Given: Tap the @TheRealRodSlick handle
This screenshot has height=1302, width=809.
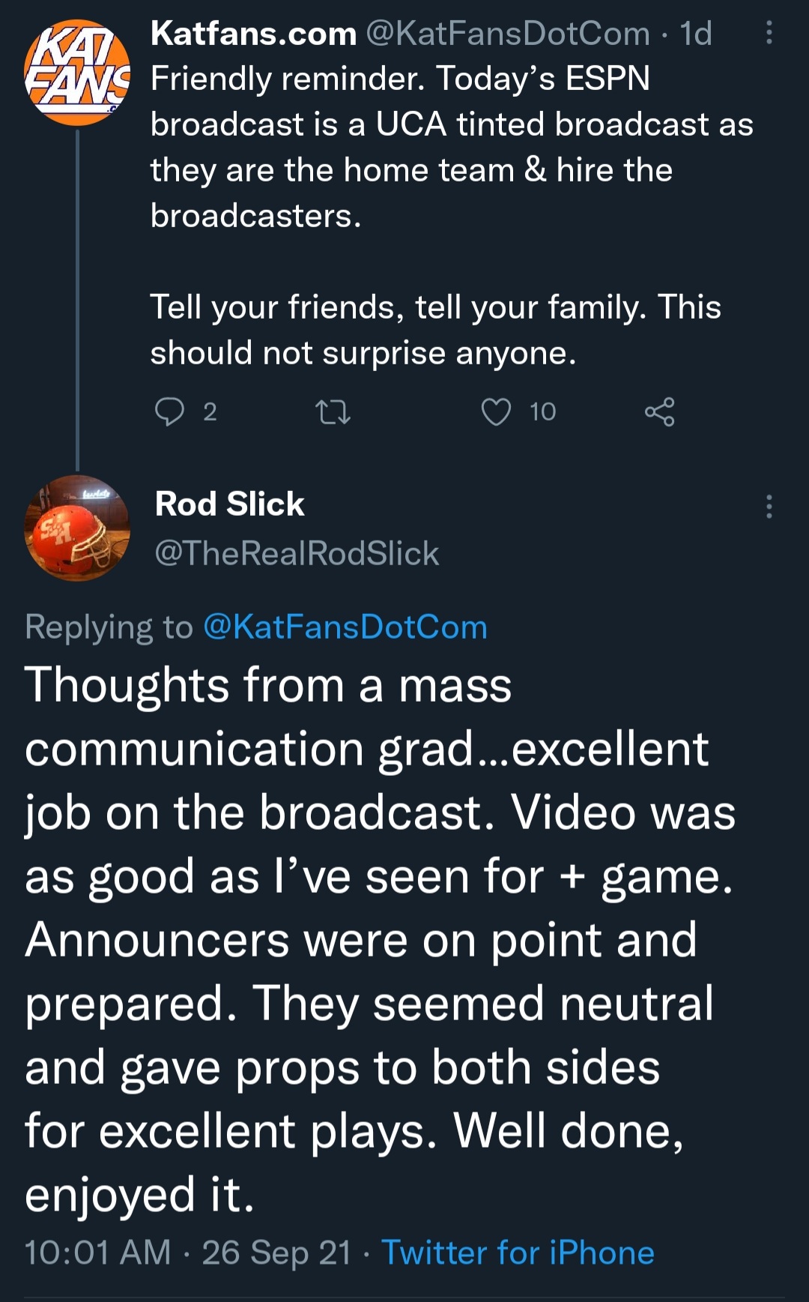Looking at the screenshot, I should point(297,553).
